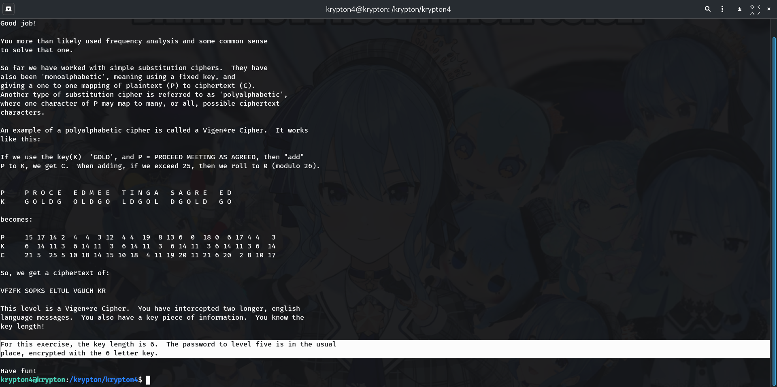
Task: Open the three-dot hamburger menu
Action: point(722,9)
